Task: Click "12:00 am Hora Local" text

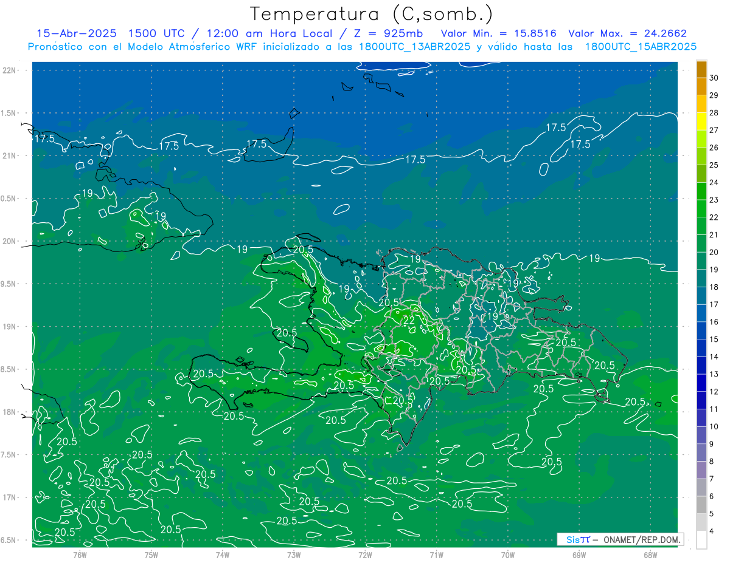Action: coord(268,33)
